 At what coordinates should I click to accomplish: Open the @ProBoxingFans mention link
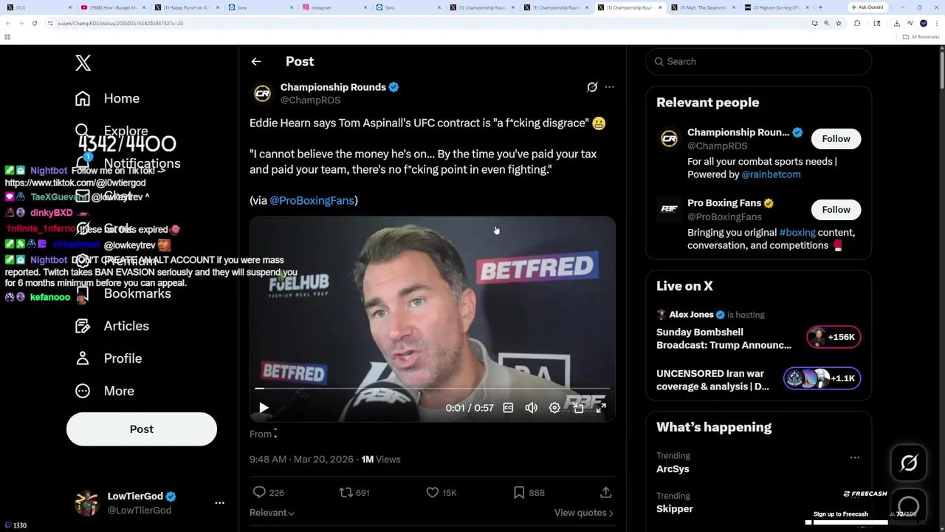click(x=312, y=200)
